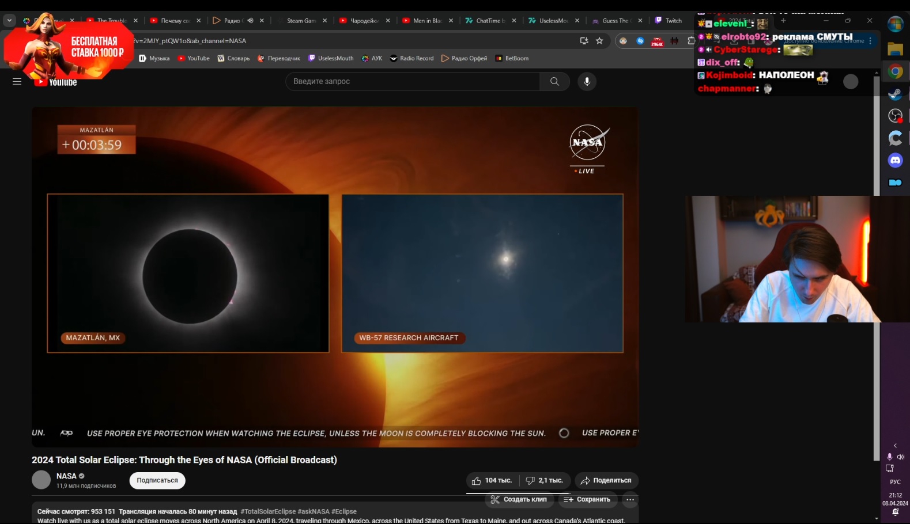The width and height of the screenshot is (910, 524).
Task: Open the Chrome extensions puzzle icon
Action: click(x=691, y=41)
